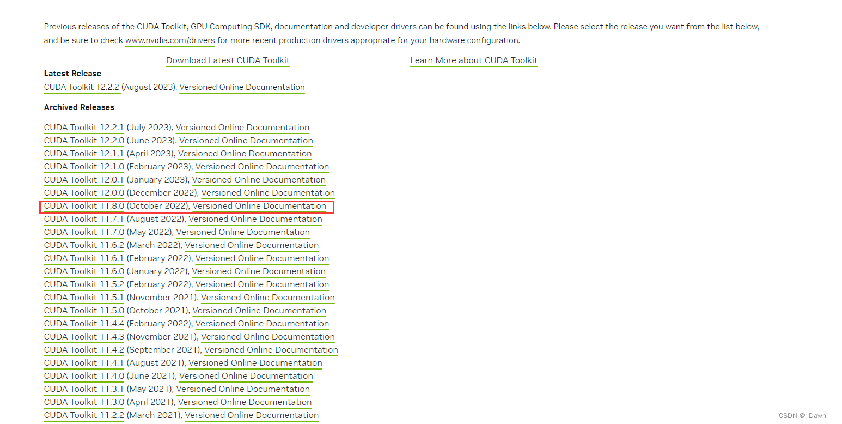View documentation for May 2021 release
This screenshot has width=842, height=424.
[x=243, y=389]
